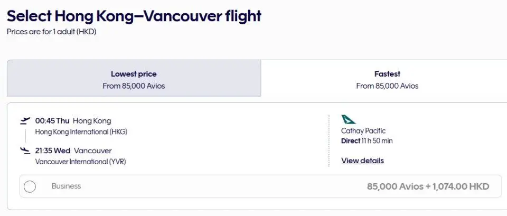Click the 21:35 Wed arrival time
The height and width of the screenshot is (216, 507).
coord(52,151)
